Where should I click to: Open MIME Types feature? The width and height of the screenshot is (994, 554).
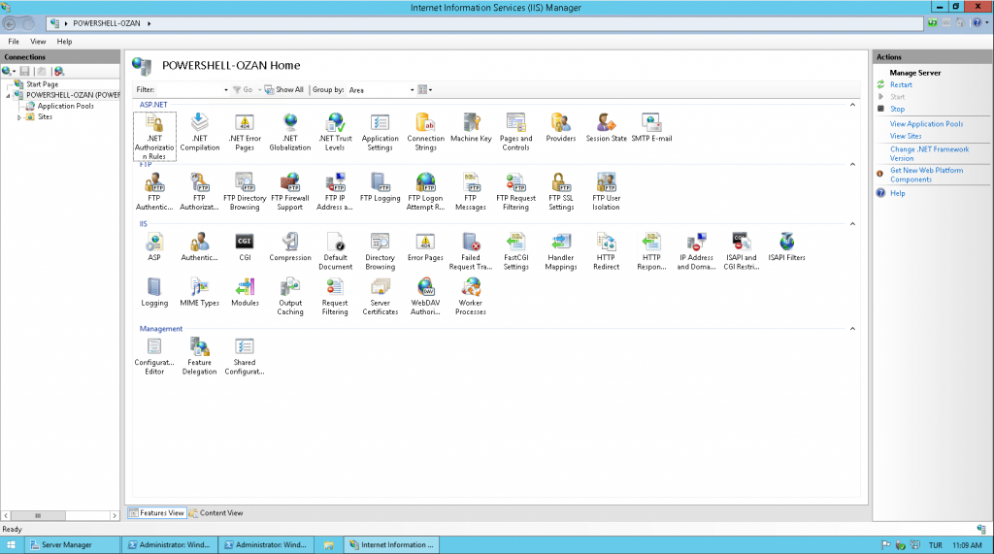point(200,292)
